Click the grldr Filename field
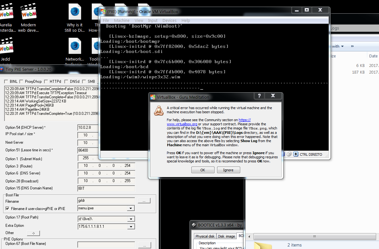Viewport: 379px width, 249px height. [x=106, y=200]
